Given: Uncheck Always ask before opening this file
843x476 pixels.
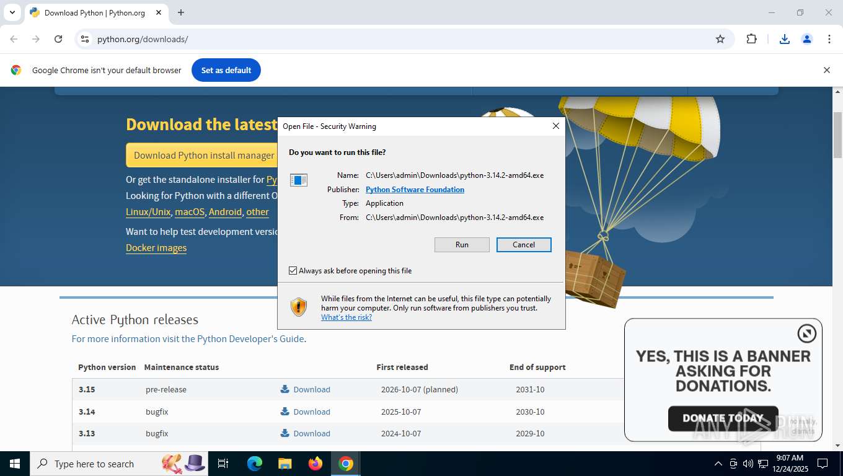Looking at the screenshot, I should click(293, 271).
